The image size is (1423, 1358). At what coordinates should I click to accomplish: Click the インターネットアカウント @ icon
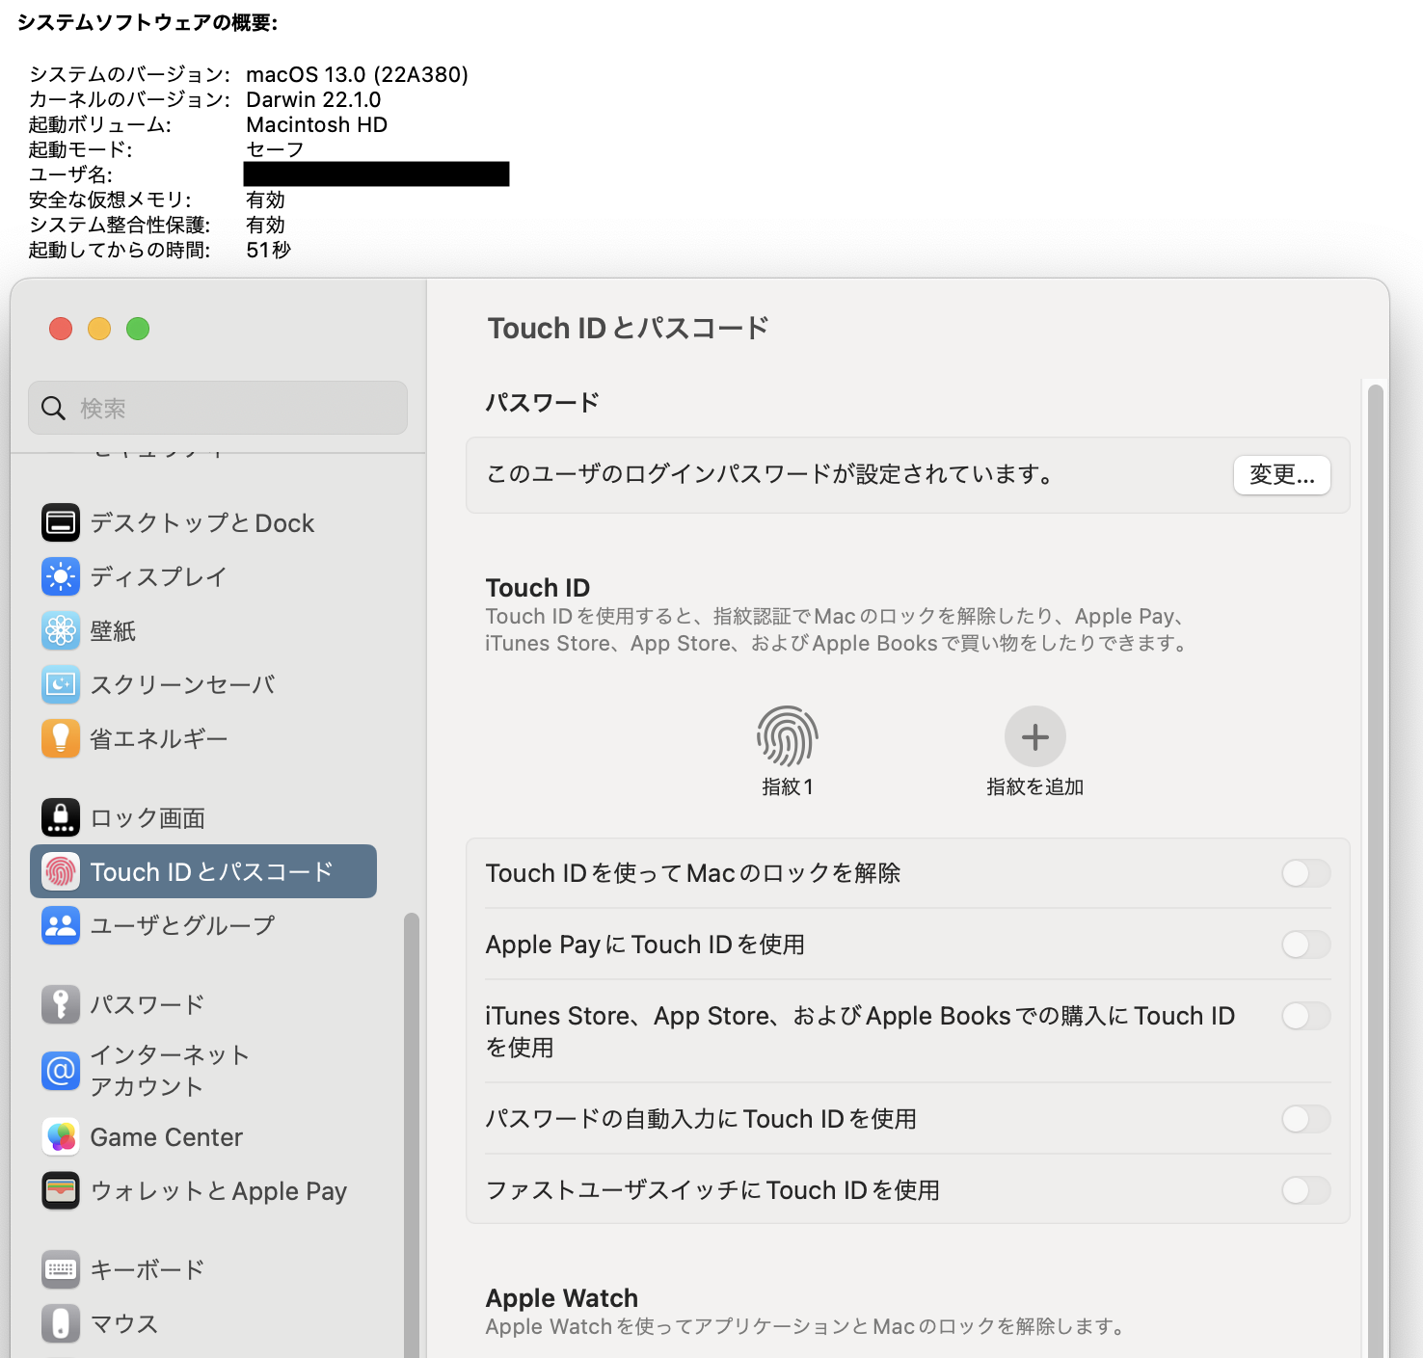pos(61,1070)
